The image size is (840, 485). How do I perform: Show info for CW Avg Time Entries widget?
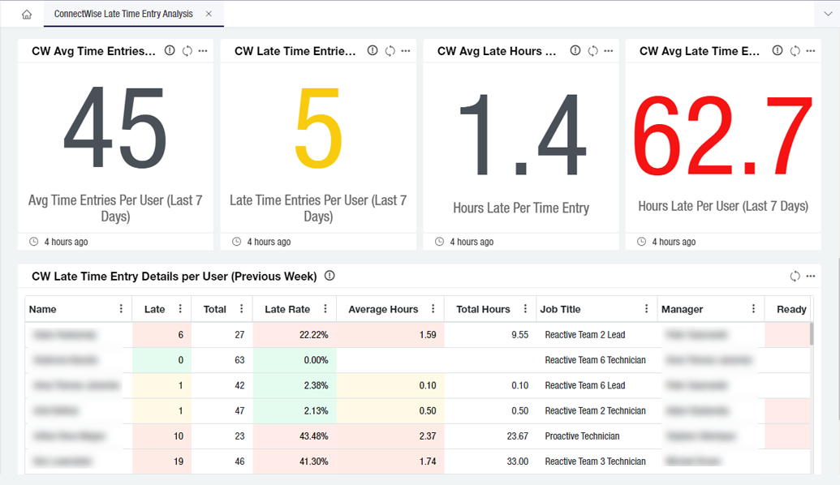170,51
